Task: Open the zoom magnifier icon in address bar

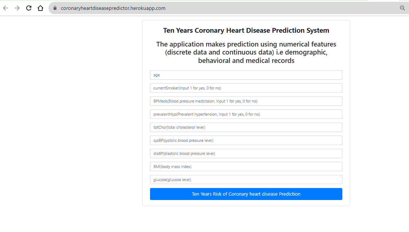Action: click(x=402, y=8)
